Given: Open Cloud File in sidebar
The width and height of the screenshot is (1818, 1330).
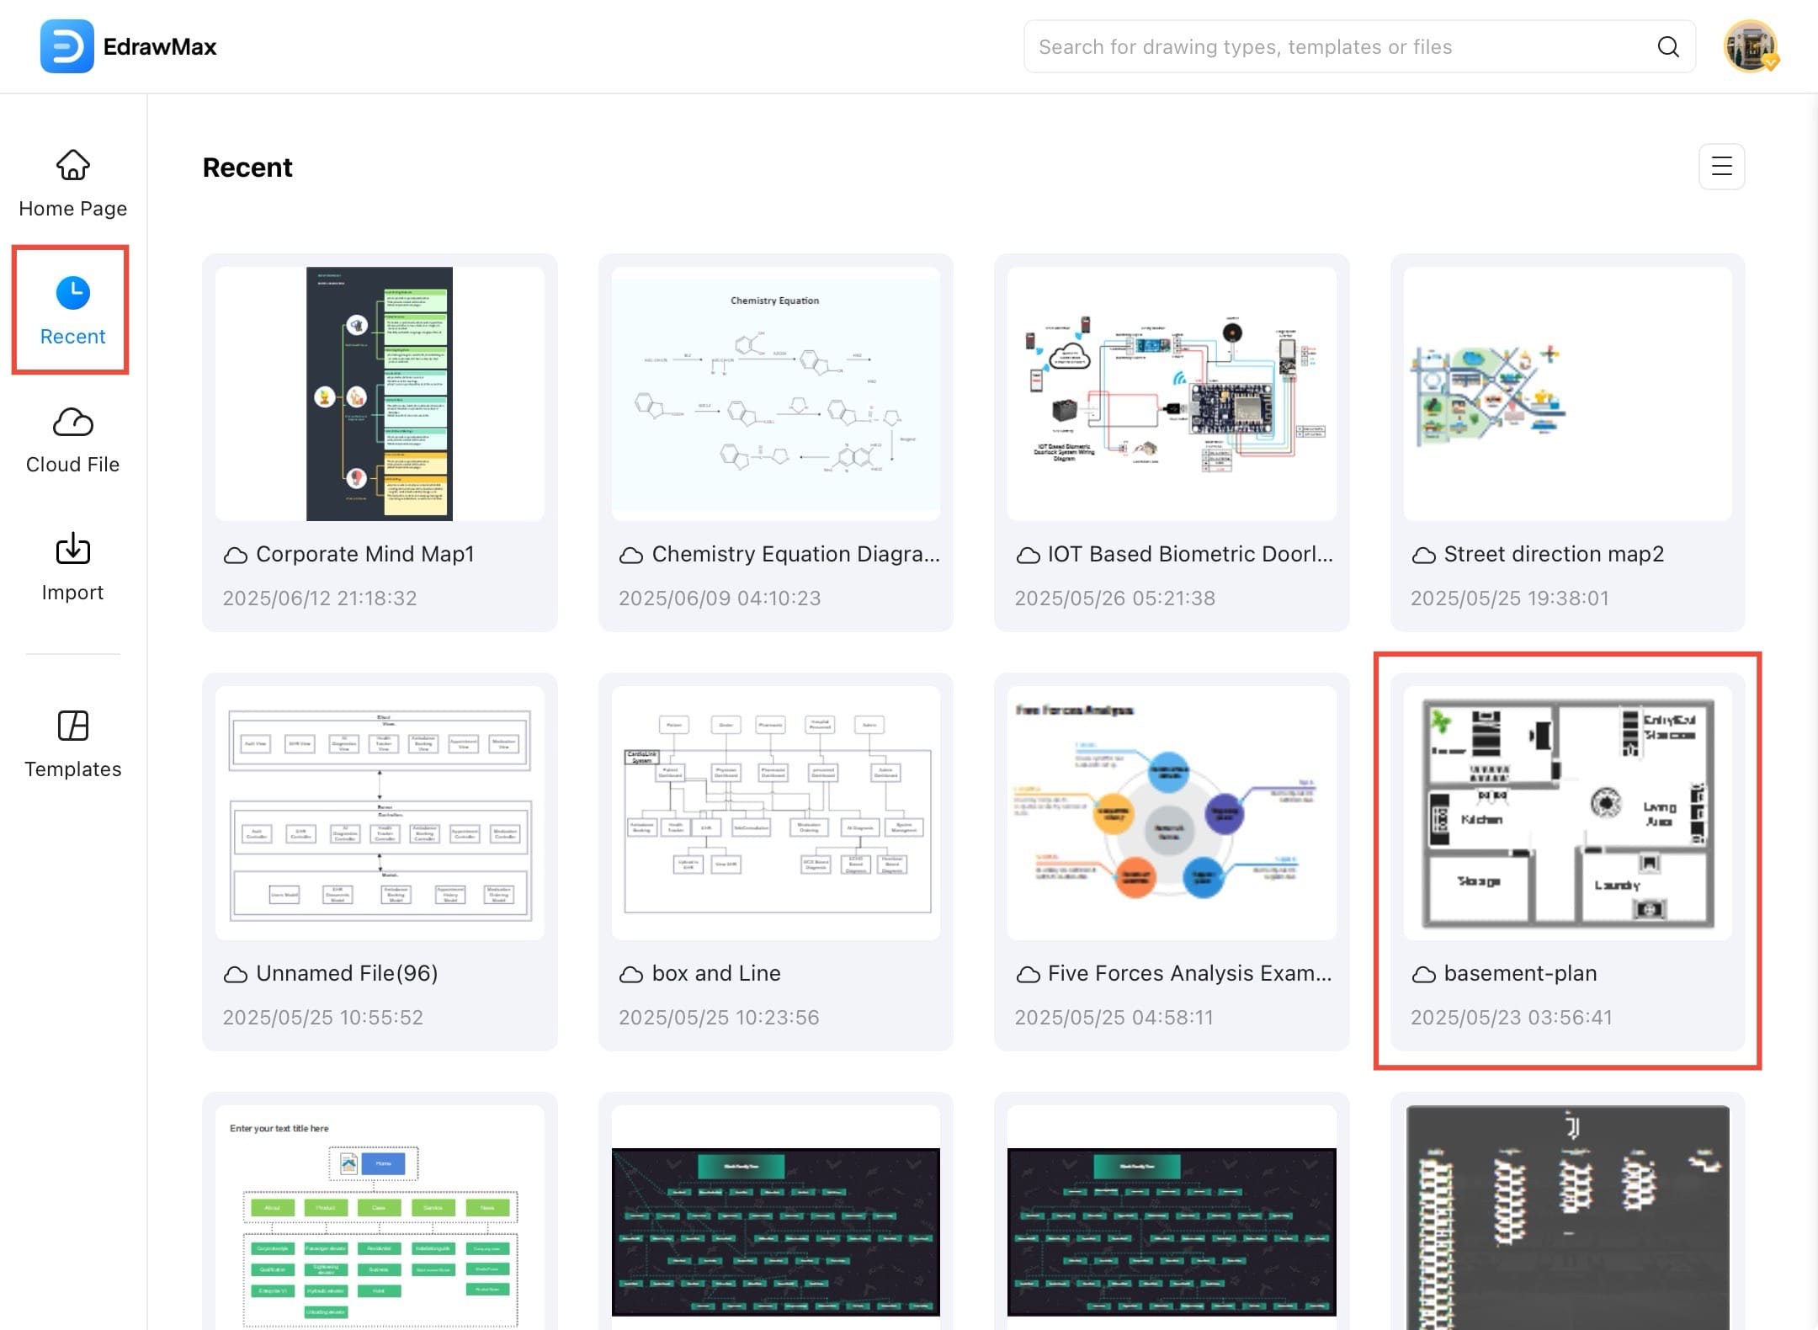Looking at the screenshot, I should click(x=73, y=440).
